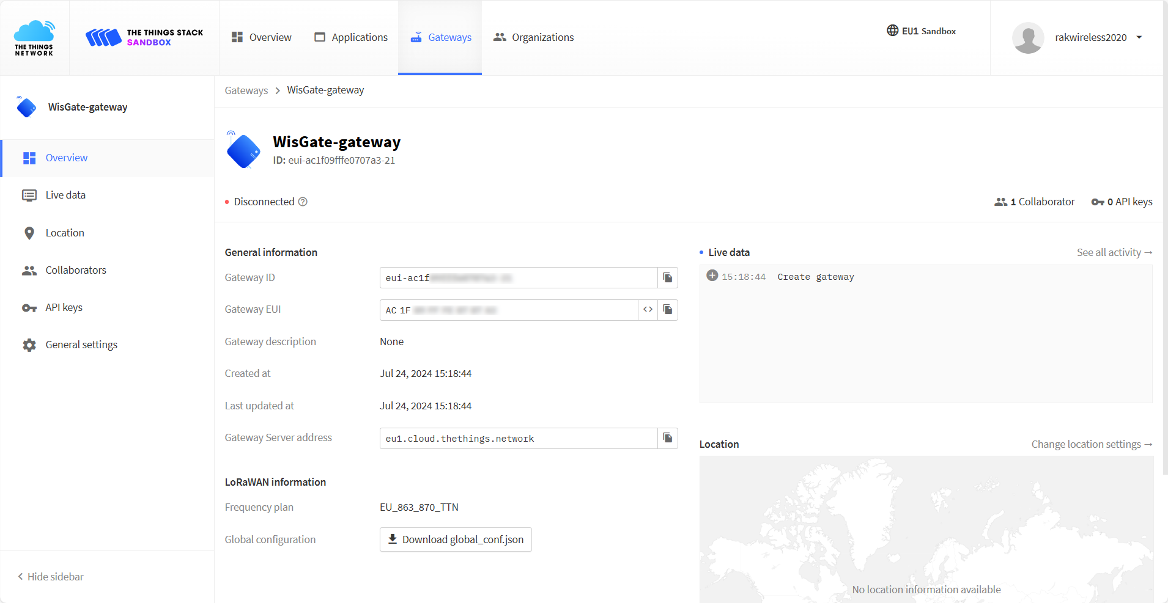
Task: Copy the Gateway ID value
Action: click(668, 278)
